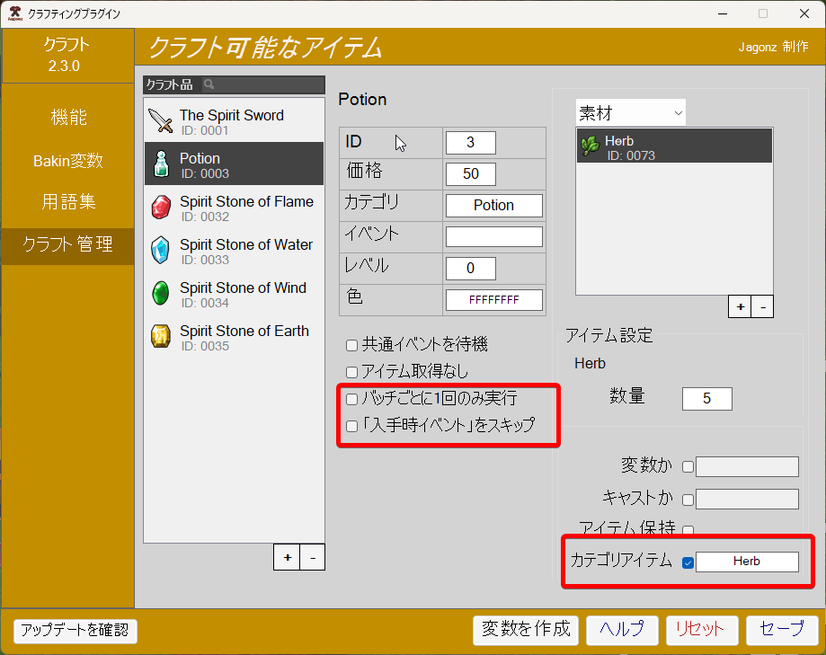
Task: Add a new craft item with plus button
Action: coord(287,557)
